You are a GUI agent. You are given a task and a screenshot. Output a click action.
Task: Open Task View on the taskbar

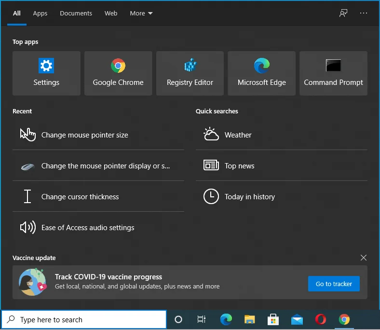pyautogui.click(x=202, y=319)
